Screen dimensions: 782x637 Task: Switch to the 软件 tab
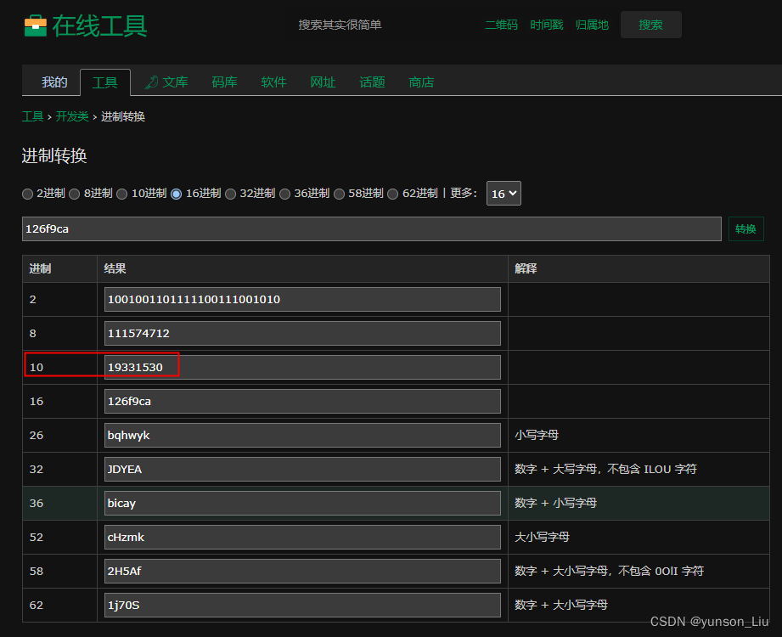click(273, 82)
